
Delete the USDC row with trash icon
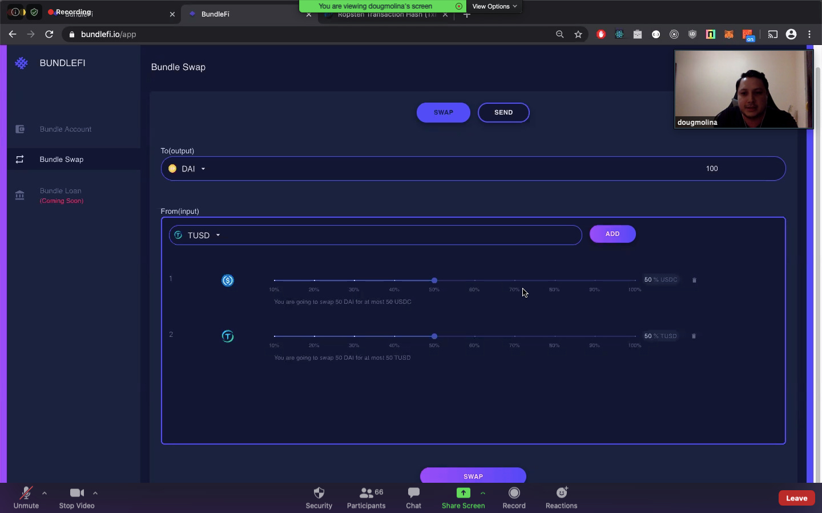pyautogui.click(x=694, y=280)
